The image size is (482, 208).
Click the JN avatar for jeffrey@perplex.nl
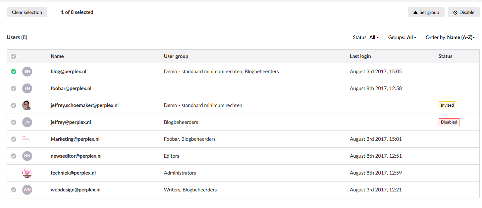[x=27, y=122]
